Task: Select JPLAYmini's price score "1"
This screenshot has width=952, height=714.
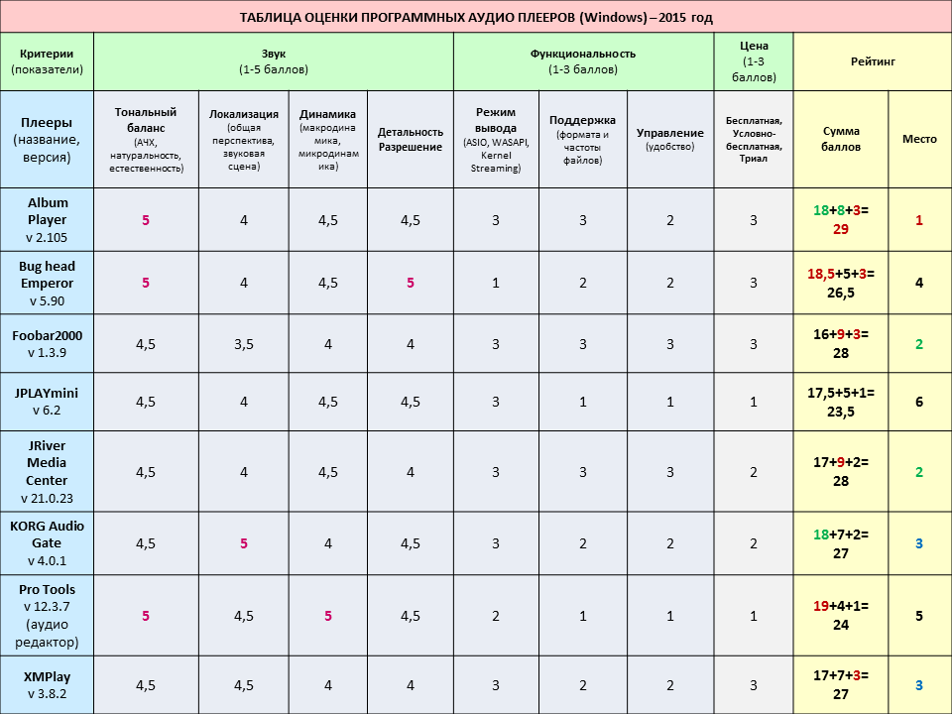Action: tap(754, 402)
